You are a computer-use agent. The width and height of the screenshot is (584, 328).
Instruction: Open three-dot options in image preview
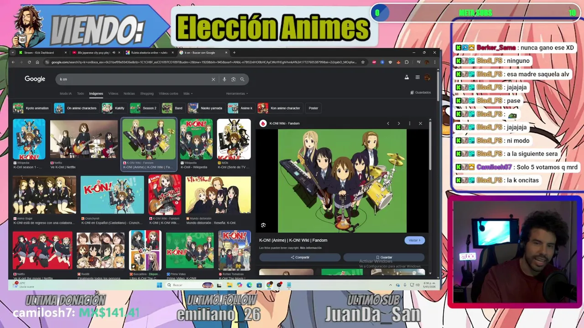[410, 123]
